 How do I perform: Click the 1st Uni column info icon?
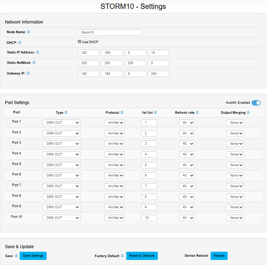pos(155,112)
